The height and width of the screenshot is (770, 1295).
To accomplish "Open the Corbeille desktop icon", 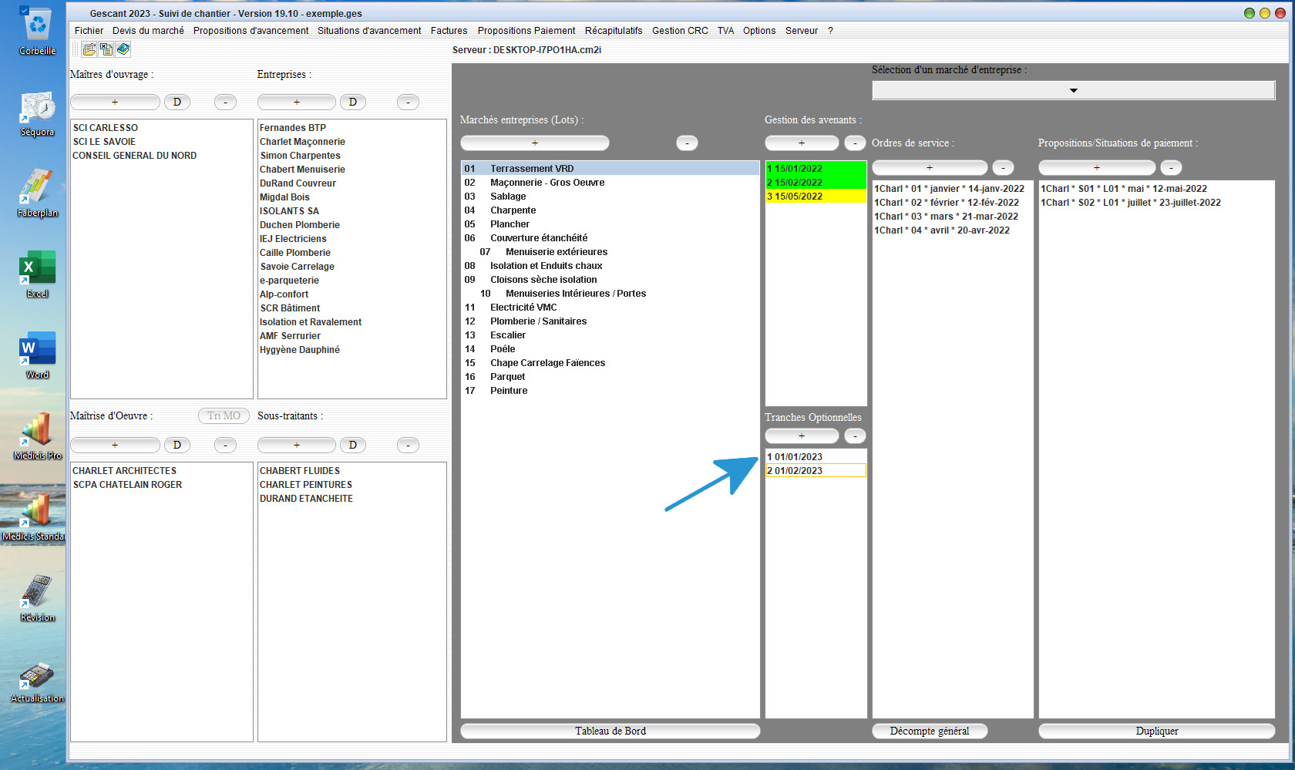I will point(37,32).
